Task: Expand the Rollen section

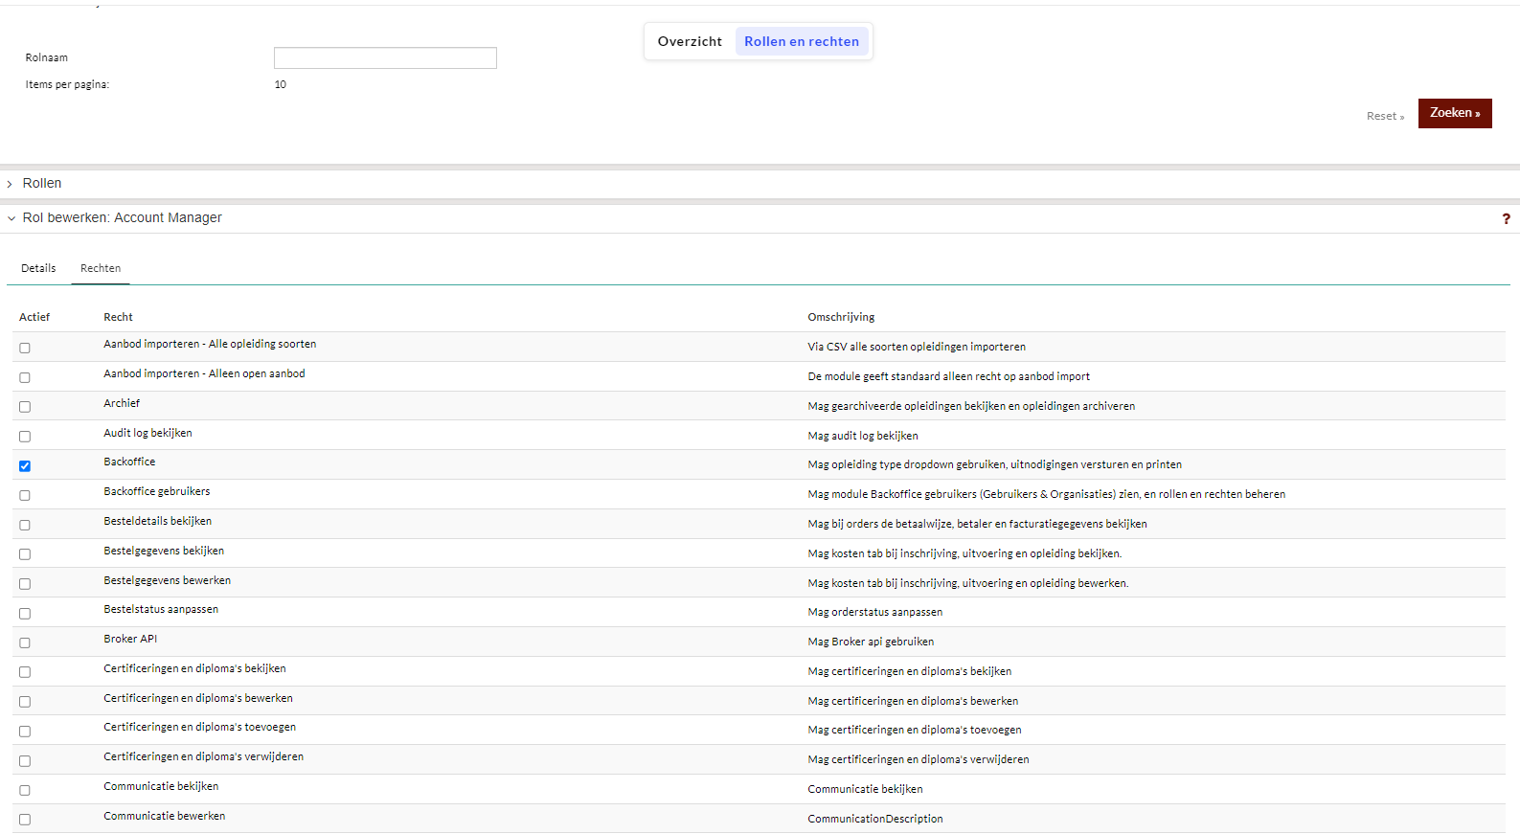Action: click(x=41, y=184)
